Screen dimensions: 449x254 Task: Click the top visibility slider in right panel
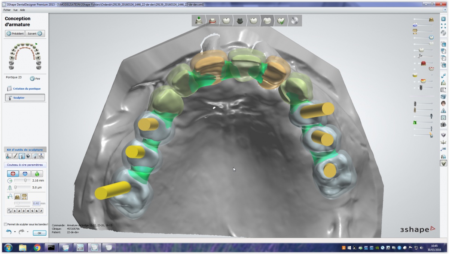click(424, 19)
